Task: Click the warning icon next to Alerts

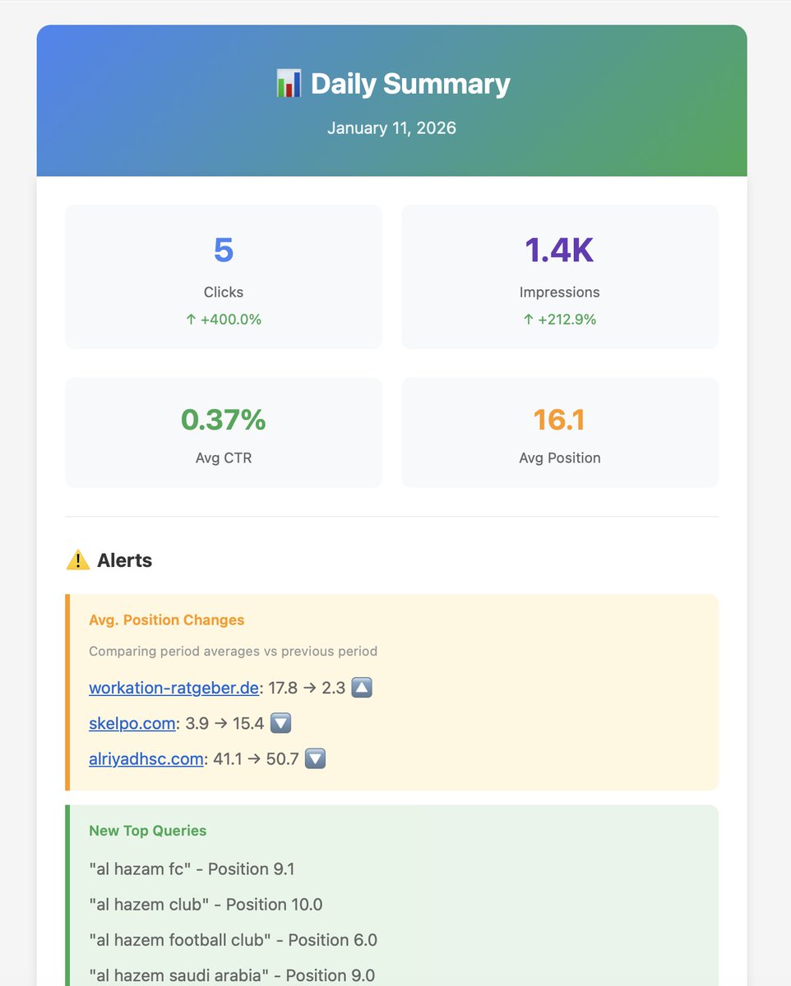Action: [77, 560]
